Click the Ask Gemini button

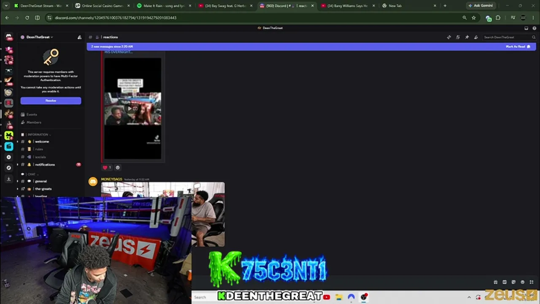click(x=481, y=6)
